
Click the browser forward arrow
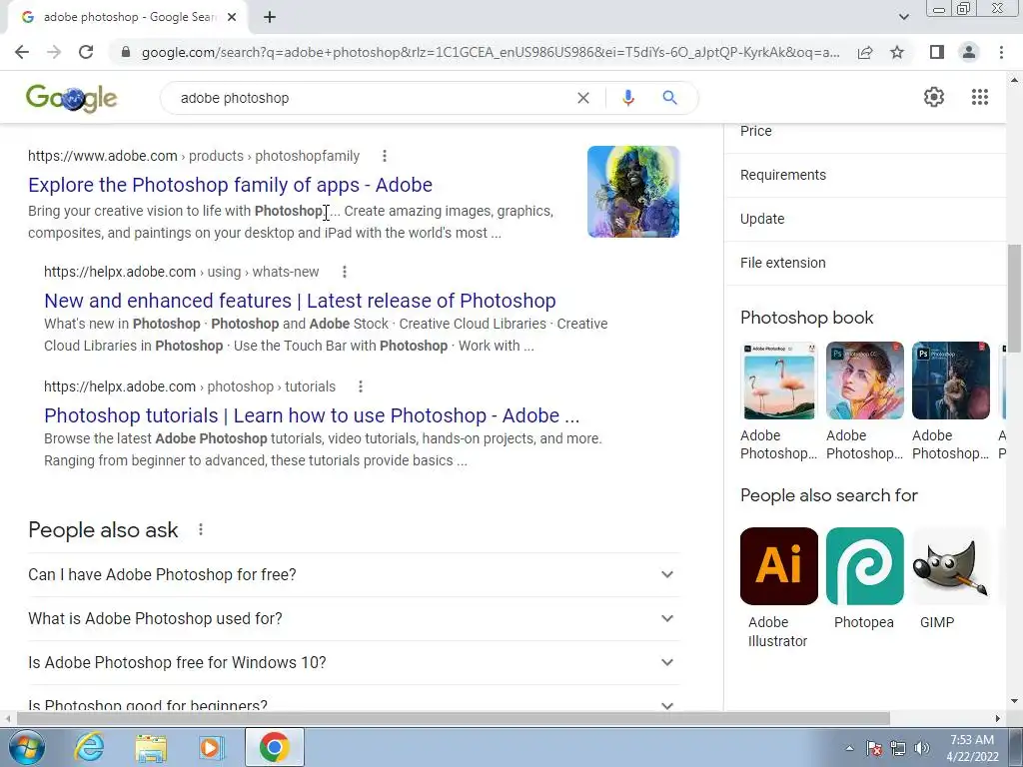coord(54,52)
